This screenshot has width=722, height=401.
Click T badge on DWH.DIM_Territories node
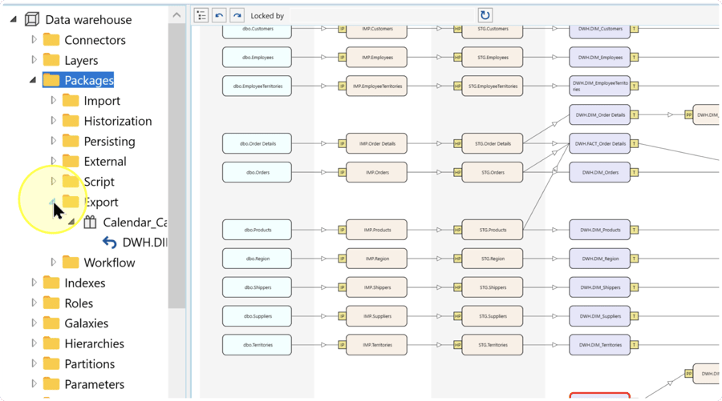pos(634,344)
